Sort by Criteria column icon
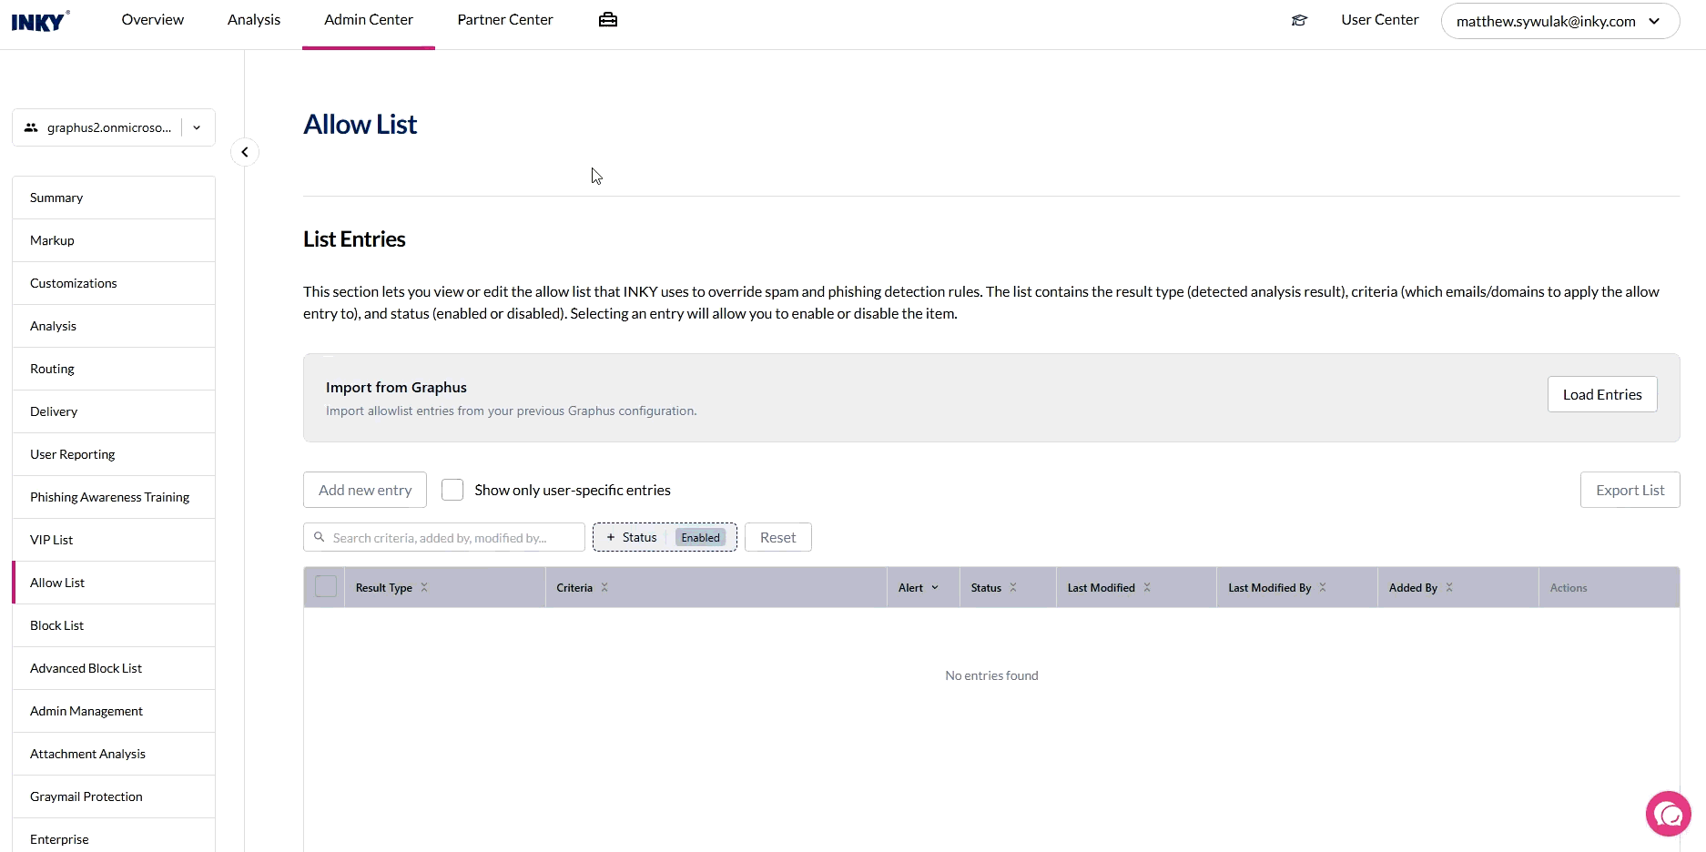Screen dimensions: 1706x852 click(x=604, y=588)
